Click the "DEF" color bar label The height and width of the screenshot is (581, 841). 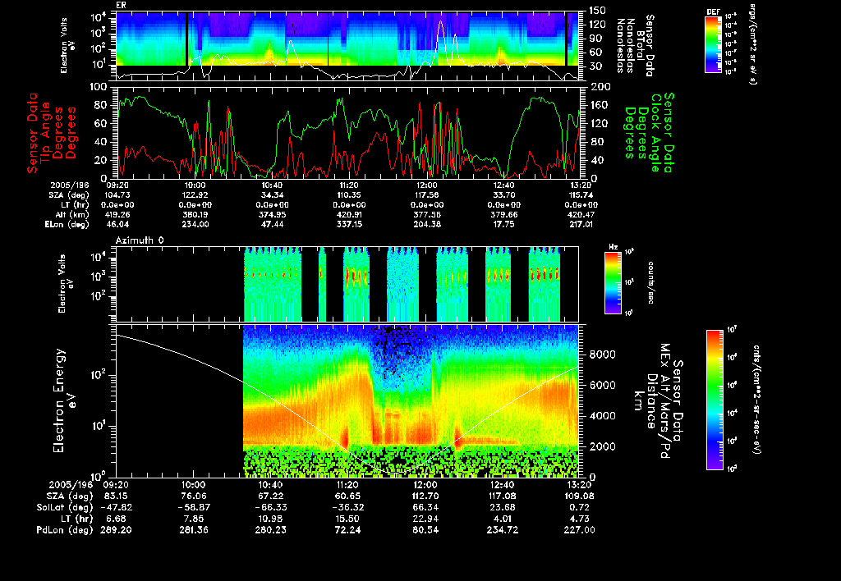[713, 11]
